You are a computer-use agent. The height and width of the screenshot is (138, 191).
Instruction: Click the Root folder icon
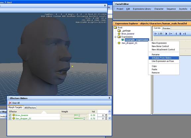[115, 27]
